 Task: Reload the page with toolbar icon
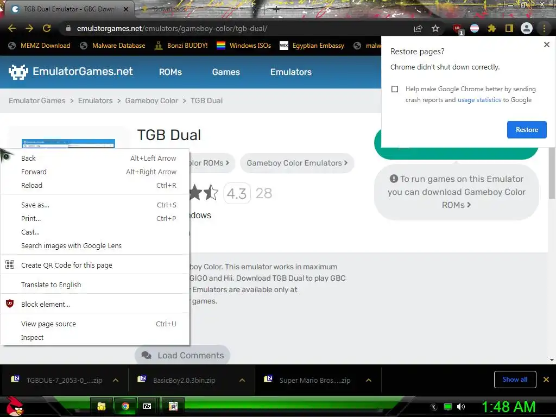(x=47, y=28)
